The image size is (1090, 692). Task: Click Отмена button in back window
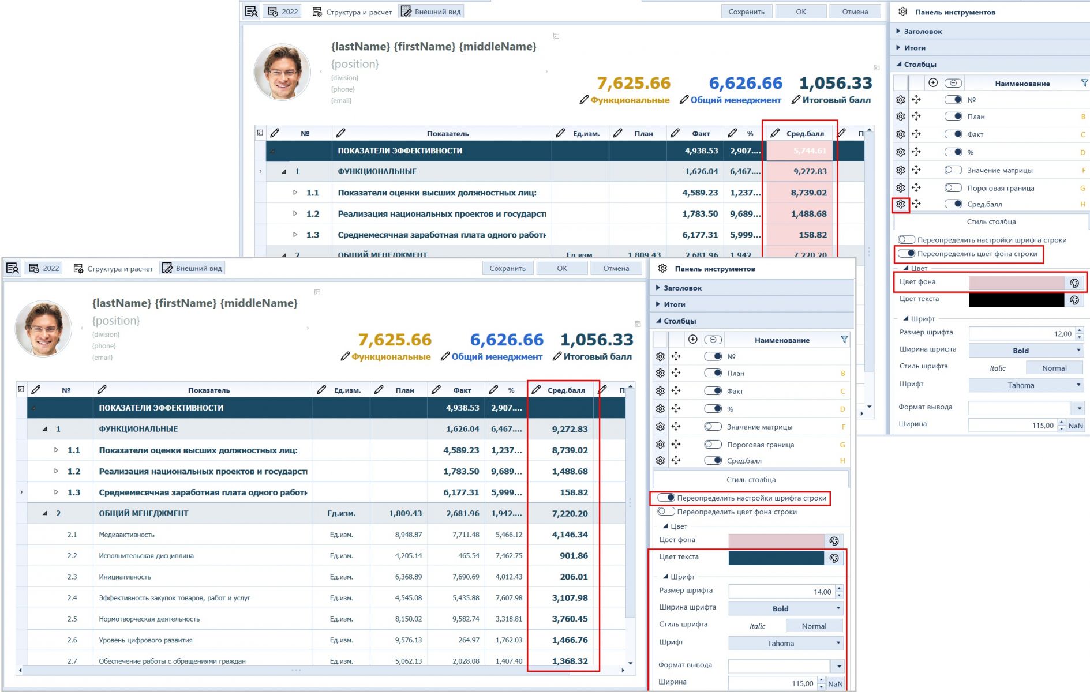click(x=855, y=12)
